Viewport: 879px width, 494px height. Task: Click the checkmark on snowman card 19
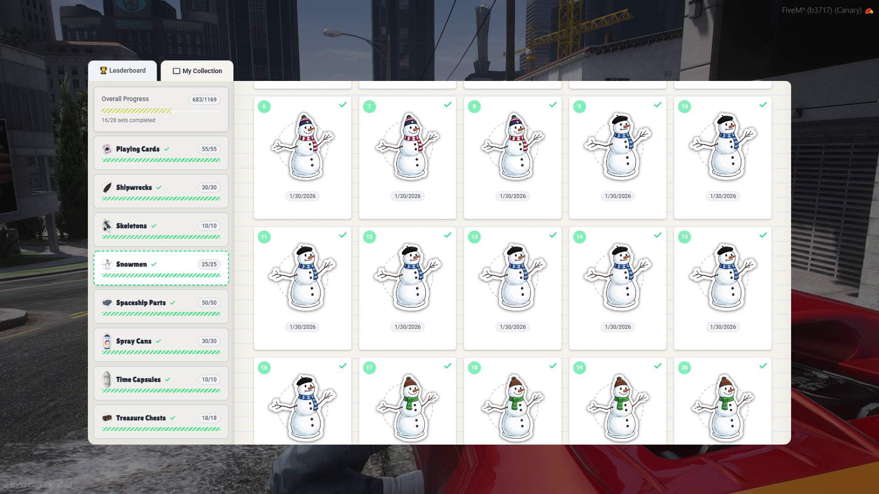tap(658, 366)
